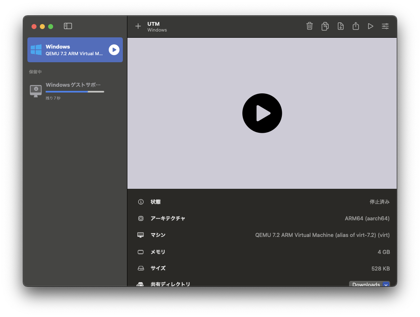
Task: Select the Windows VM sidebar entry
Action: pyautogui.click(x=75, y=50)
